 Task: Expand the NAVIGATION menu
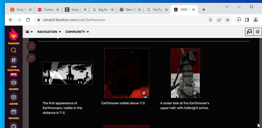(x=49, y=32)
